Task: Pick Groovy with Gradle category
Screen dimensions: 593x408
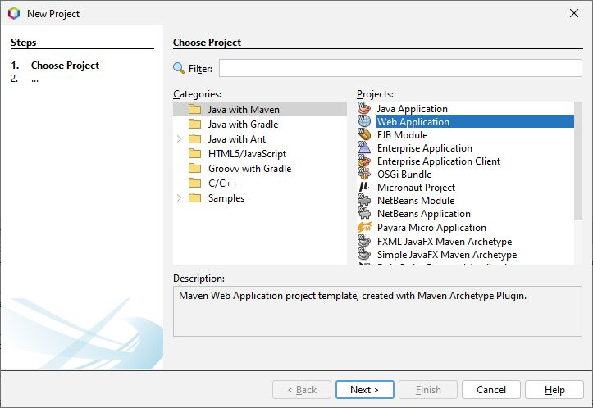Action: (x=249, y=169)
